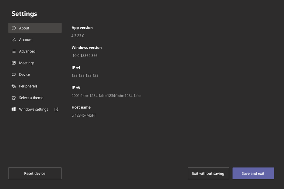Click the Host name heading

(x=81, y=107)
